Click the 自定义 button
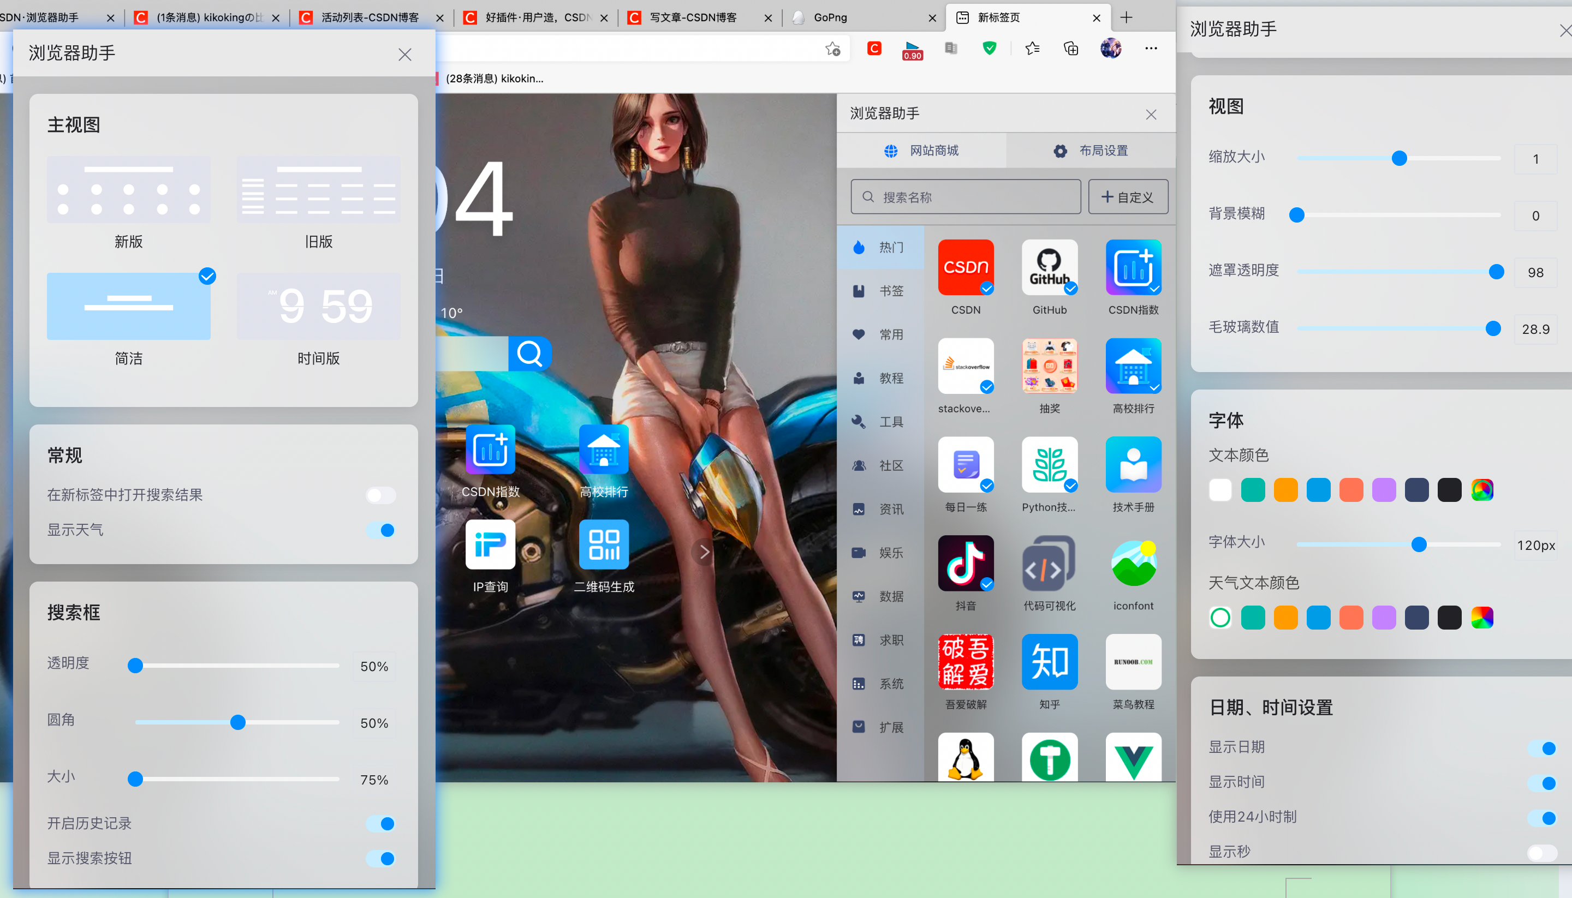 [1127, 197]
